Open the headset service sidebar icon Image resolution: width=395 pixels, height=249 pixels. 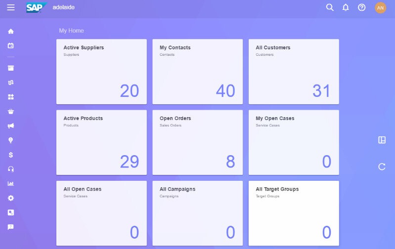point(11,169)
